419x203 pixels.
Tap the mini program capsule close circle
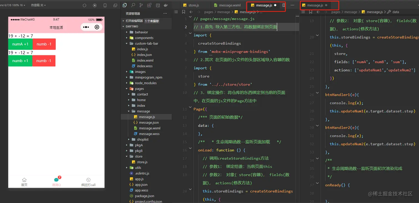tap(97, 27)
